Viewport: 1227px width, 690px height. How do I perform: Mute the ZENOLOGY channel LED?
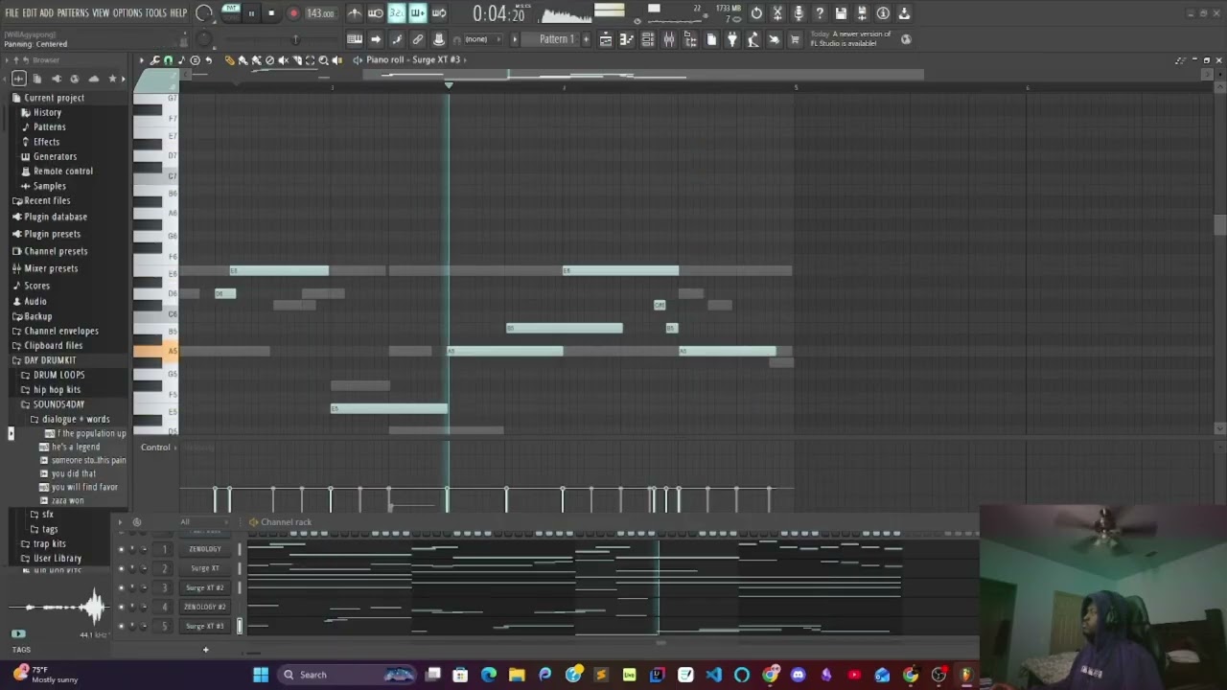122,549
